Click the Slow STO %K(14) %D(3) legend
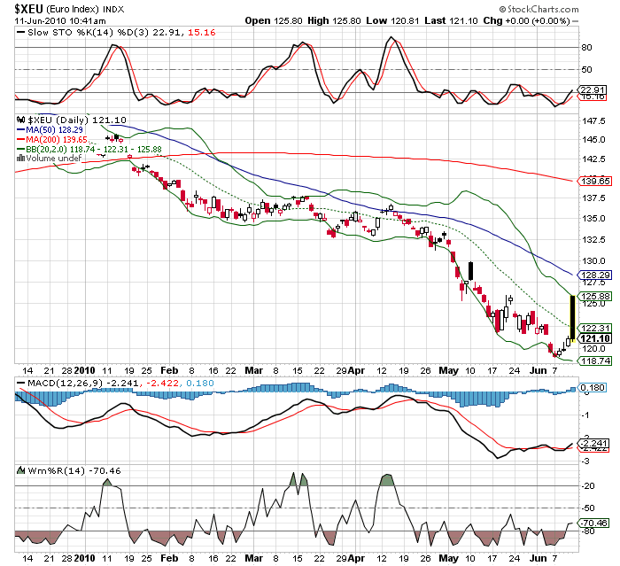The width and height of the screenshot is (620, 566). [x=89, y=33]
